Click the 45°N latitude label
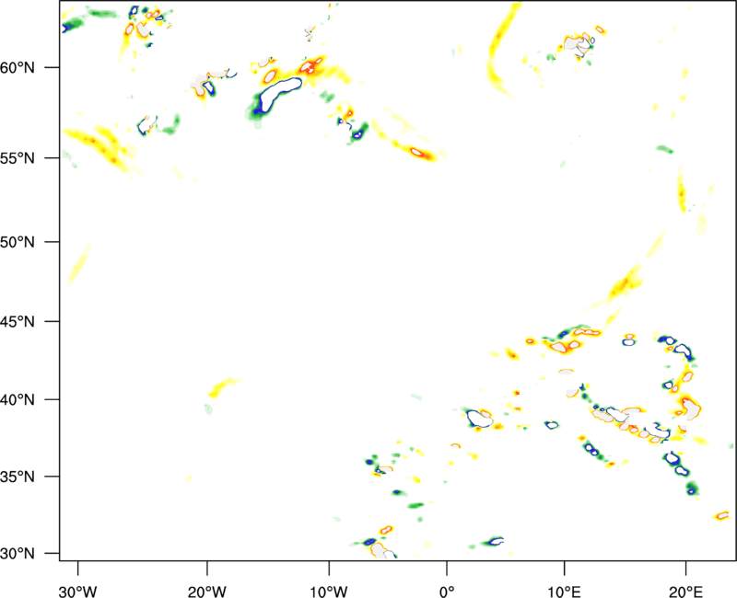Screen dimensions: 737x598 point(18,322)
